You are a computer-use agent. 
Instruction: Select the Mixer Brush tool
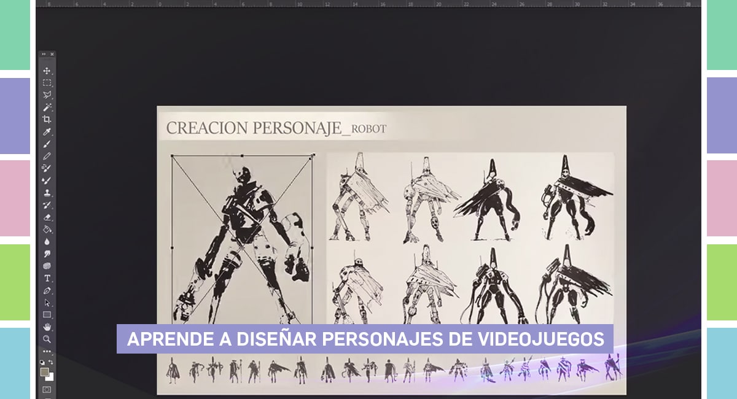[47, 180]
